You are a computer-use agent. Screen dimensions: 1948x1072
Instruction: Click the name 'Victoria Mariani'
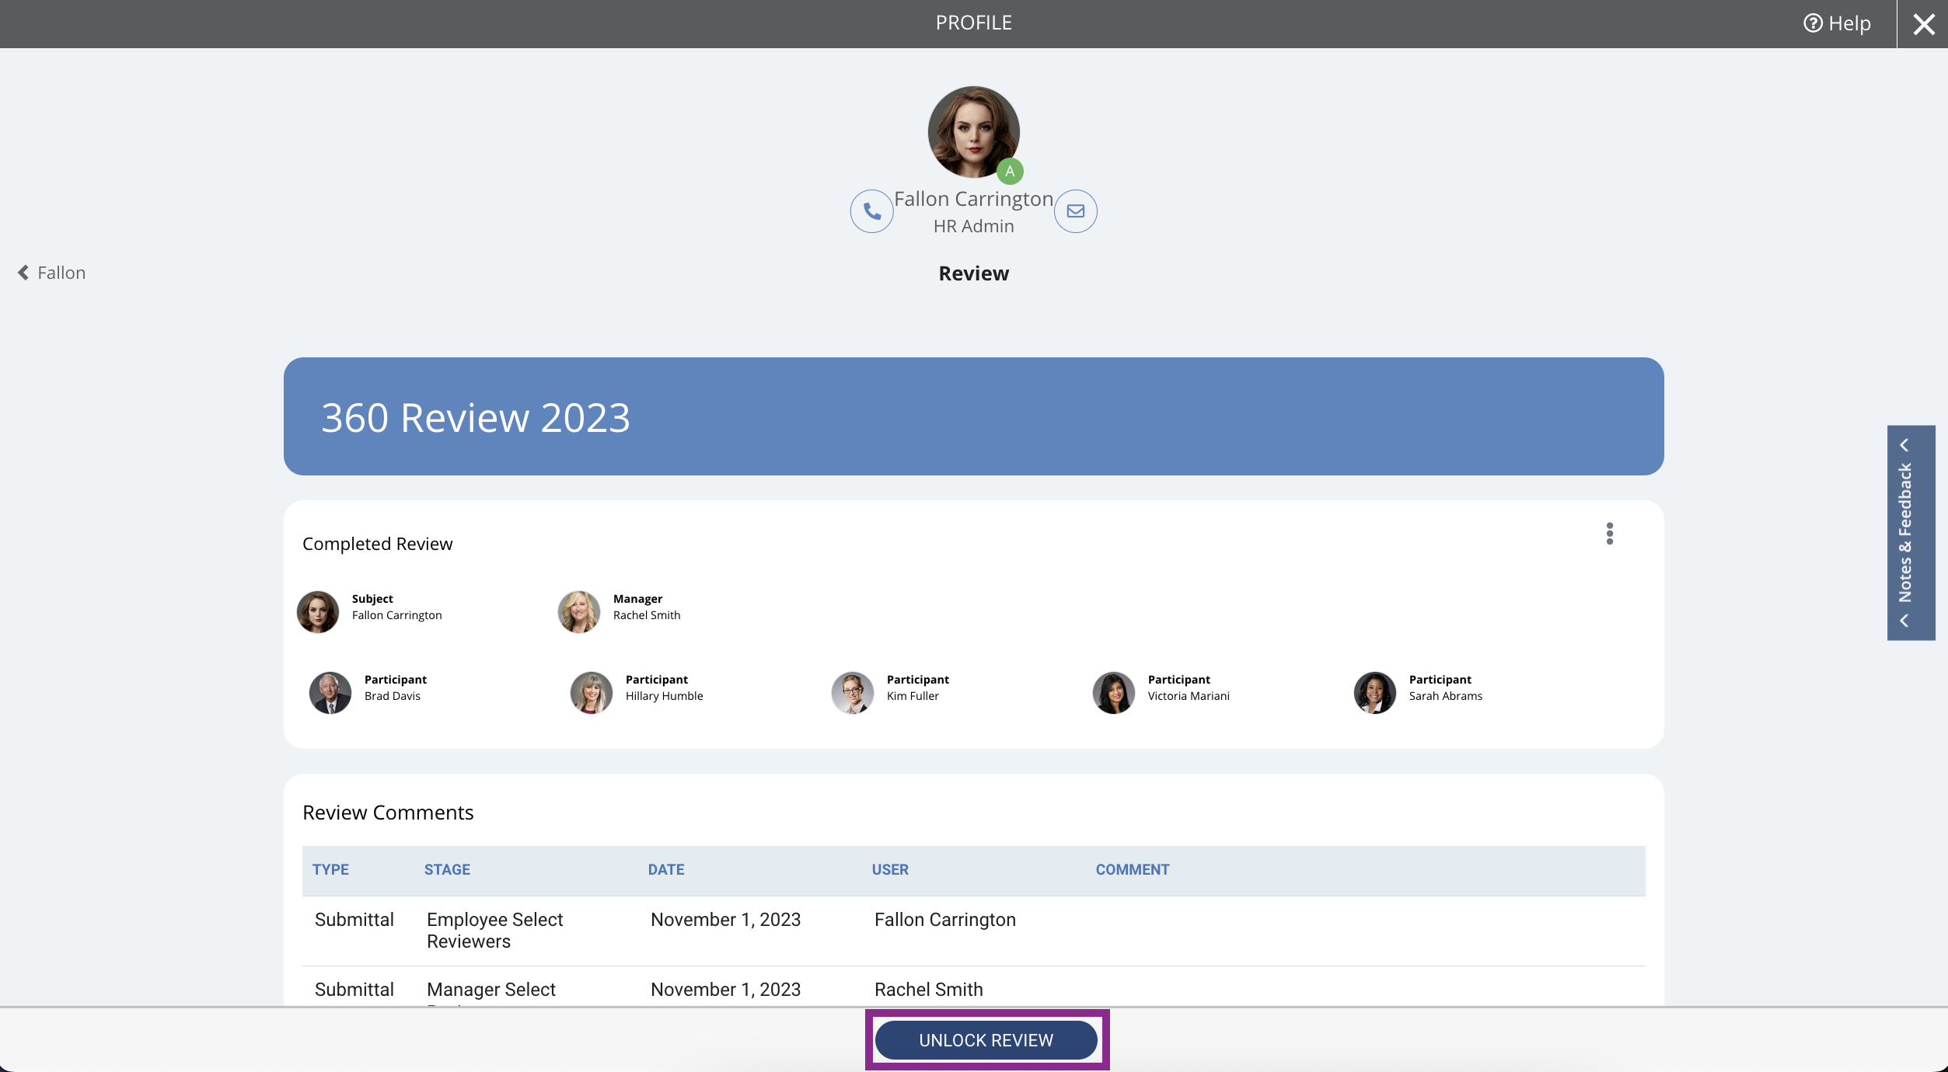click(x=1189, y=696)
